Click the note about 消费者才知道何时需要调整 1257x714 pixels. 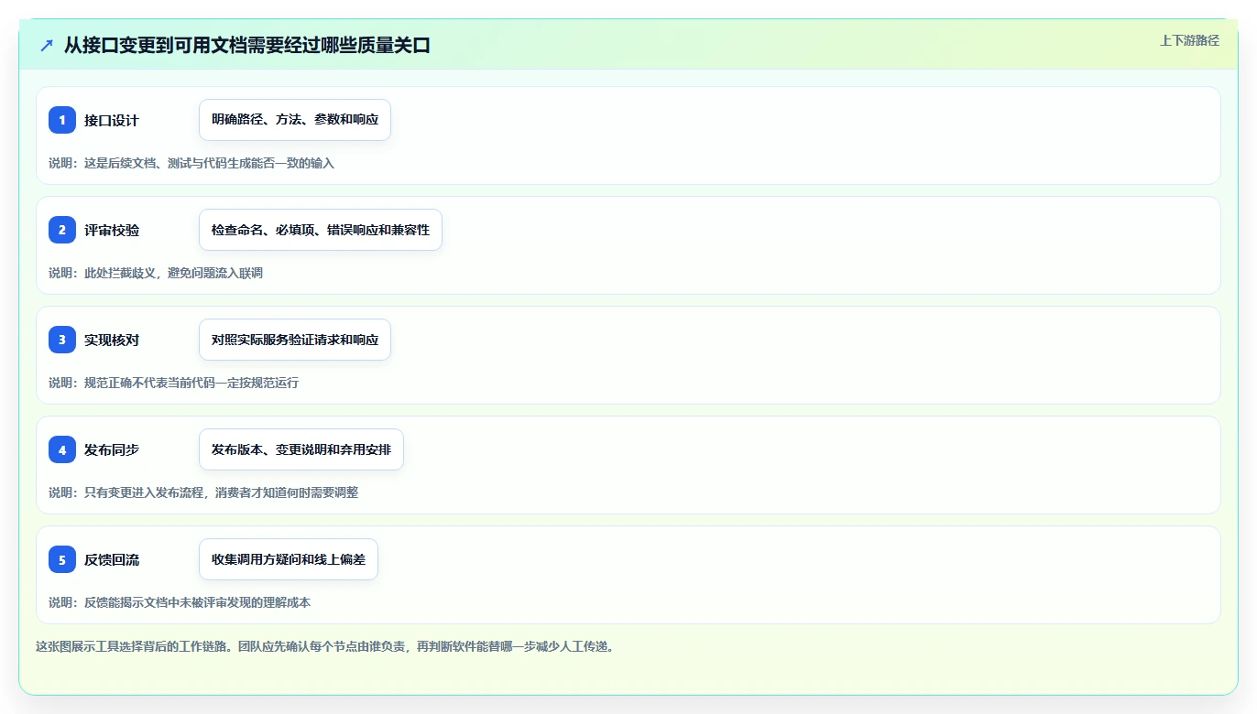point(203,492)
